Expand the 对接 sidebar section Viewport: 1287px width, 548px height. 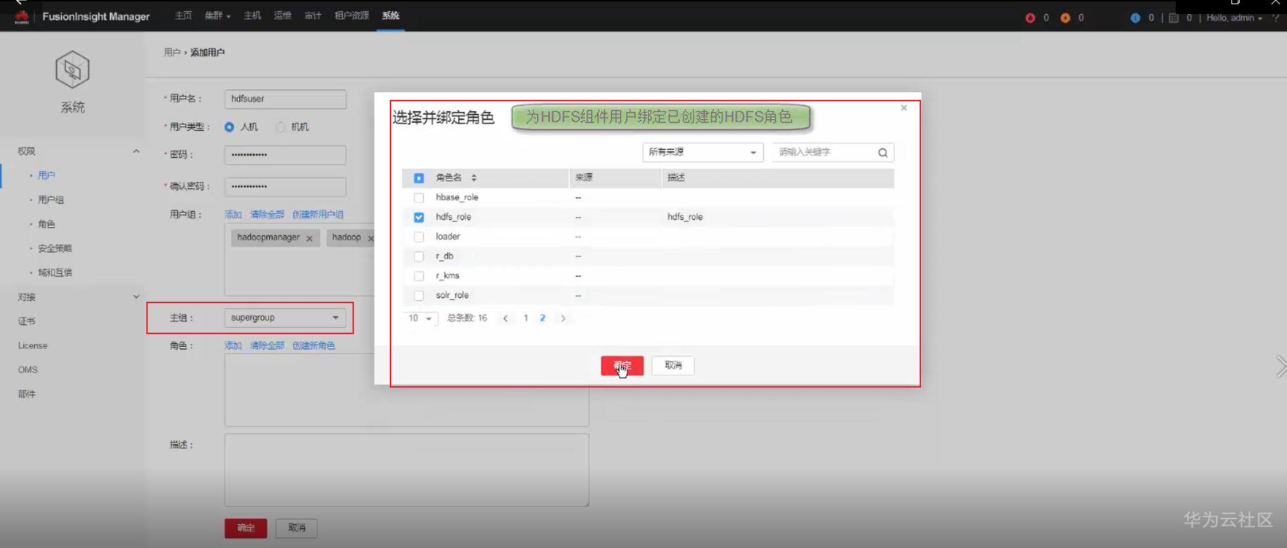(136, 297)
